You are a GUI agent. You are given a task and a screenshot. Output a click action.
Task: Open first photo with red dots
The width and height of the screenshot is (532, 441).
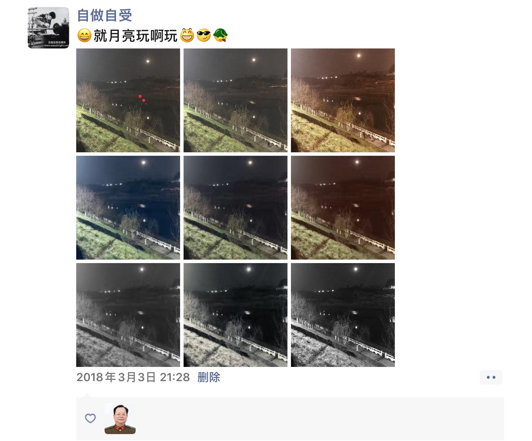point(128,100)
